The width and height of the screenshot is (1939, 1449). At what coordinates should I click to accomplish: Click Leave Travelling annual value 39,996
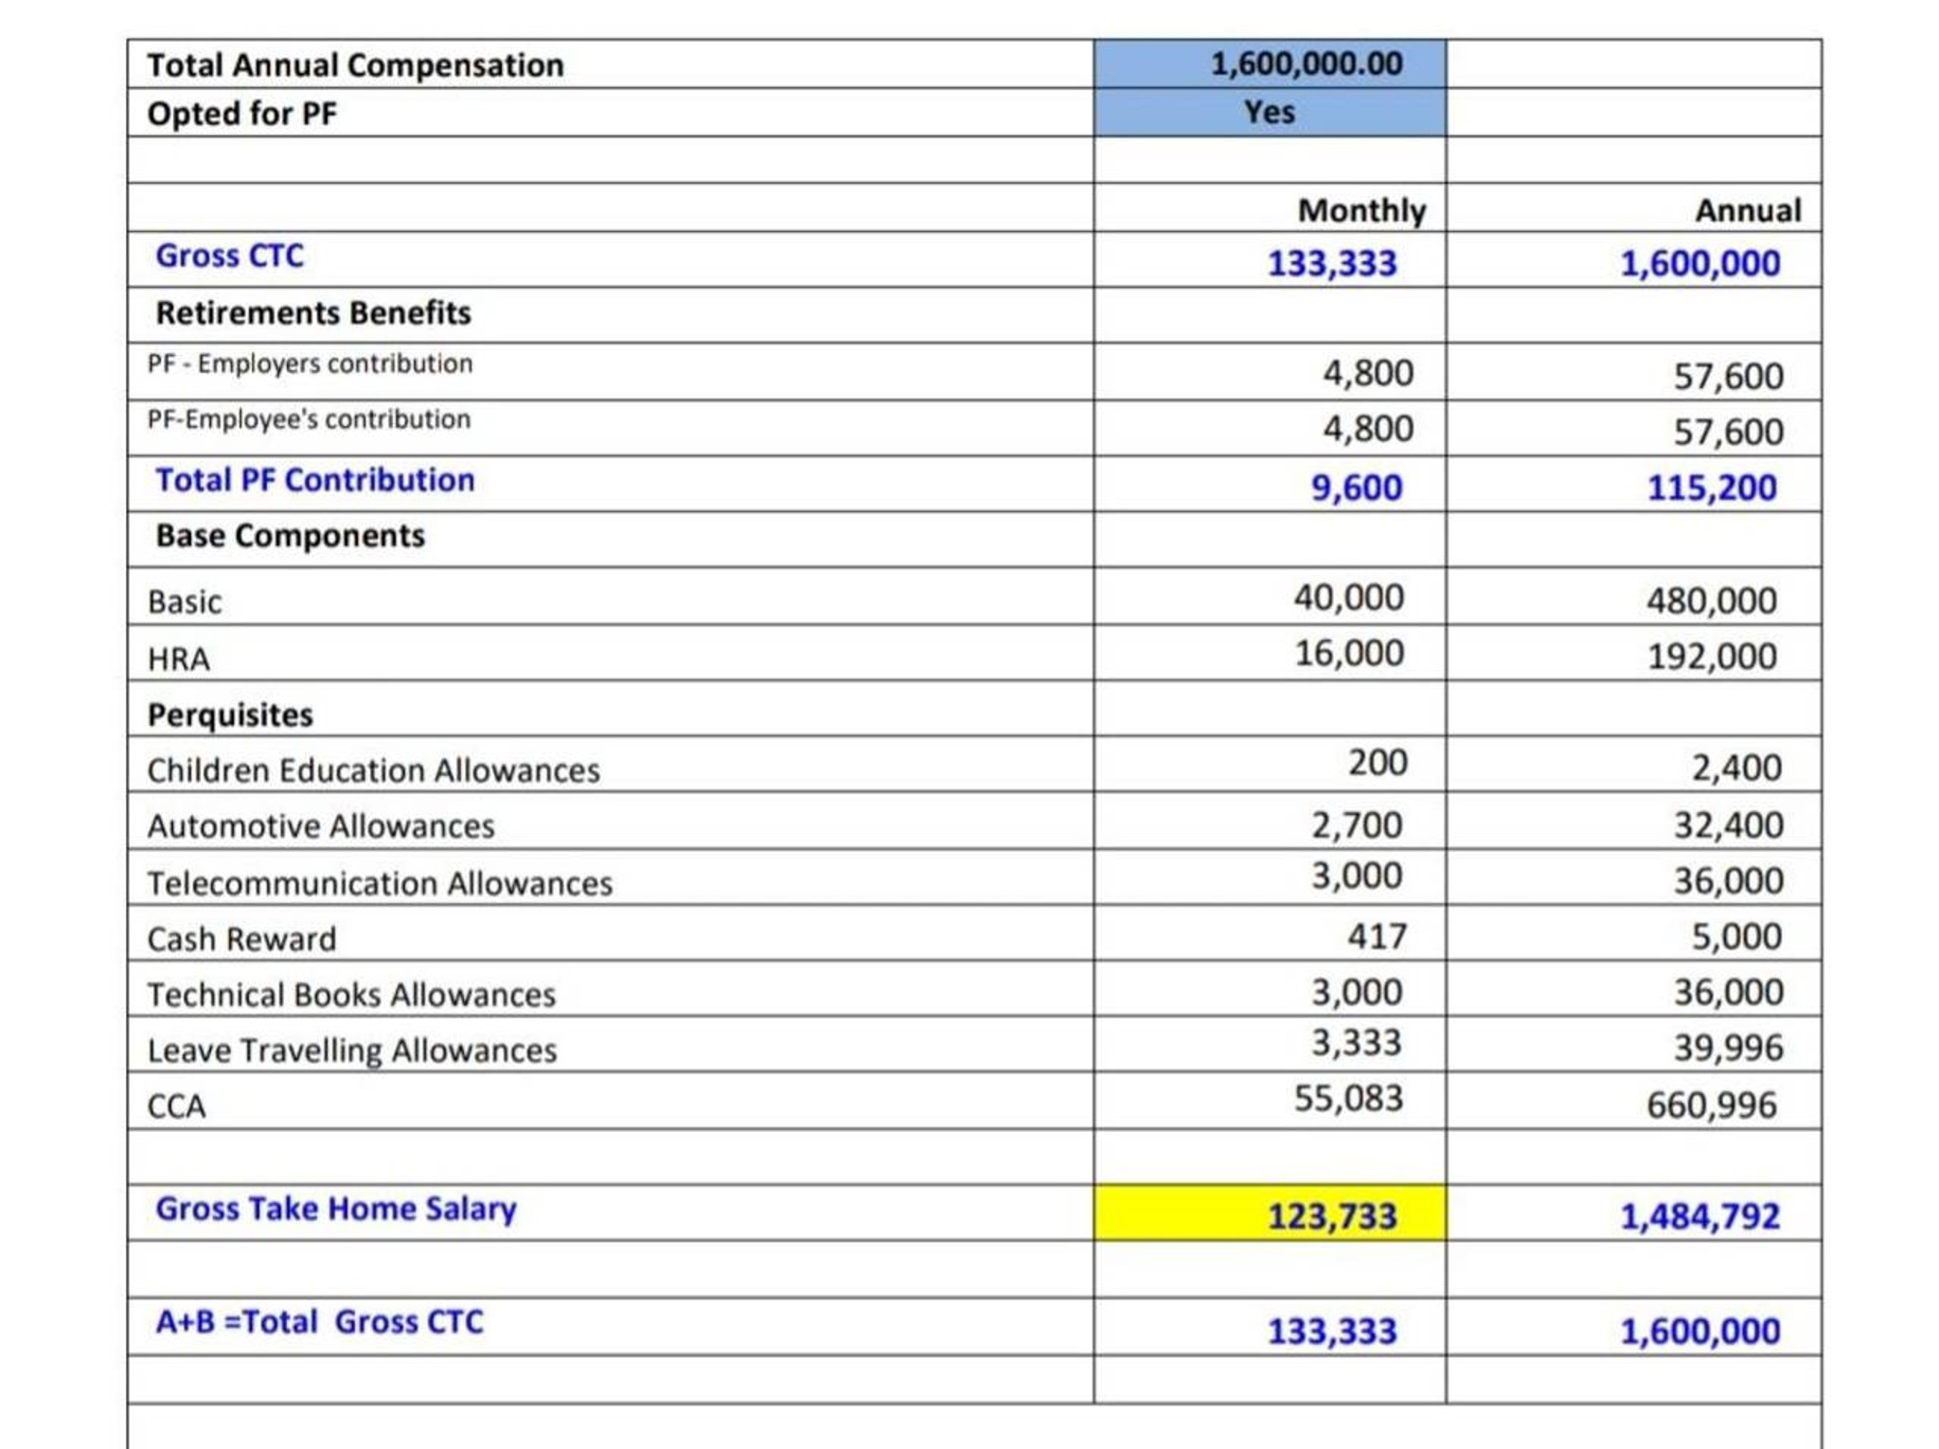tap(1728, 1048)
